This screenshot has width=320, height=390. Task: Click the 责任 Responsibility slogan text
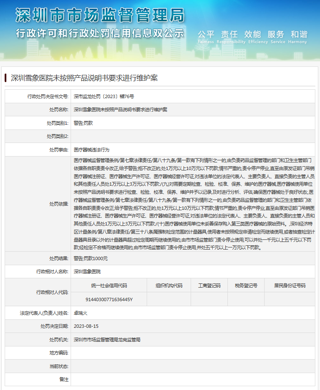pos(231,37)
